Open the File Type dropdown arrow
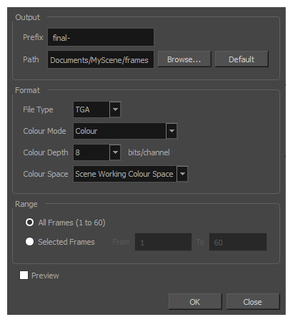The width and height of the screenshot is (293, 322). click(x=115, y=109)
